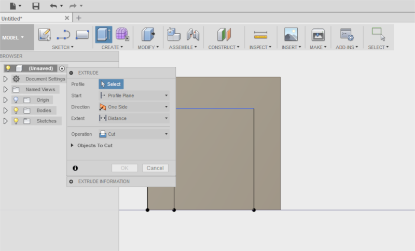Open the Redo history dropdown arrow

tap(81, 6)
